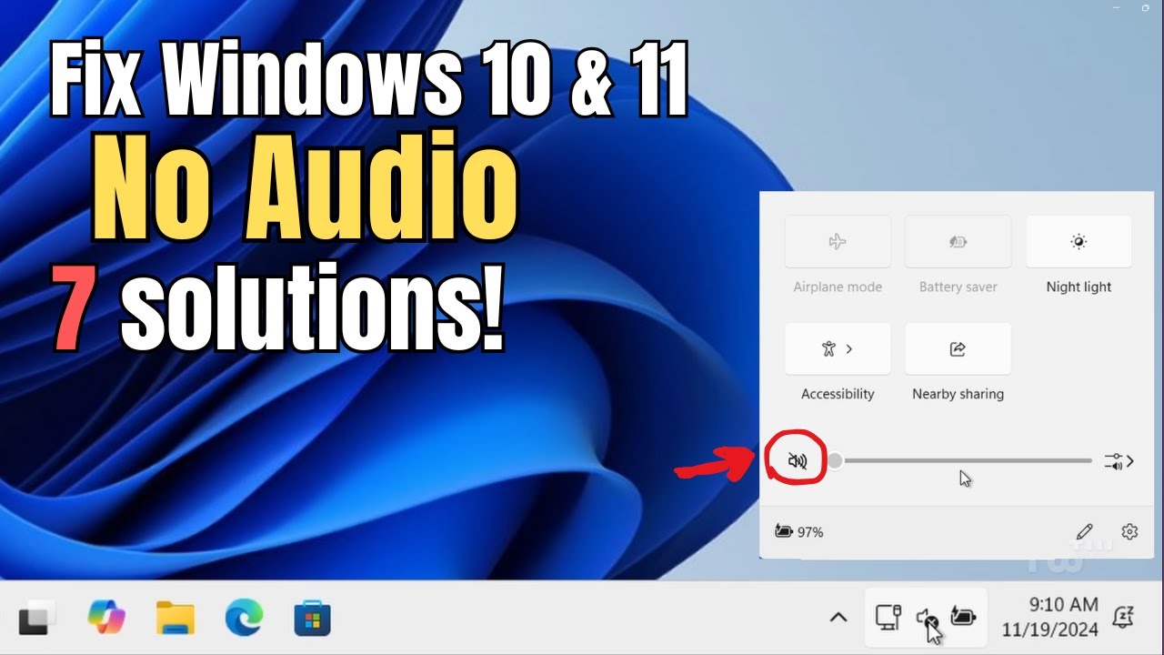Toggle the Nearby sharing tile
This screenshot has width=1164, height=655.
[x=958, y=348]
